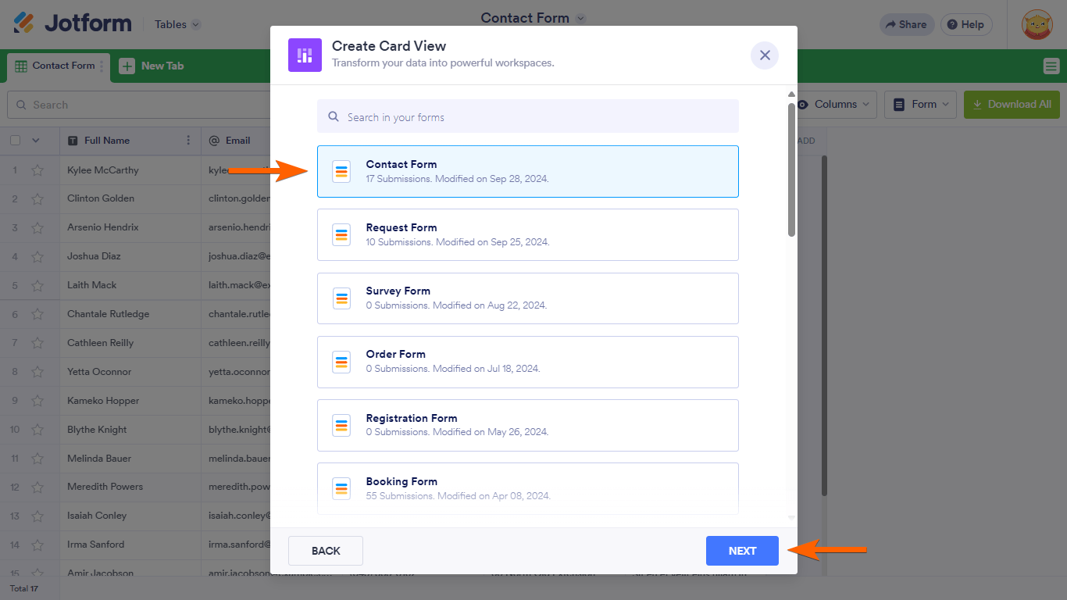This screenshot has height=600, width=1067.
Task: Expand the Contact Form title dropdown
Action: pyautogui.click(x=580, y=18)
